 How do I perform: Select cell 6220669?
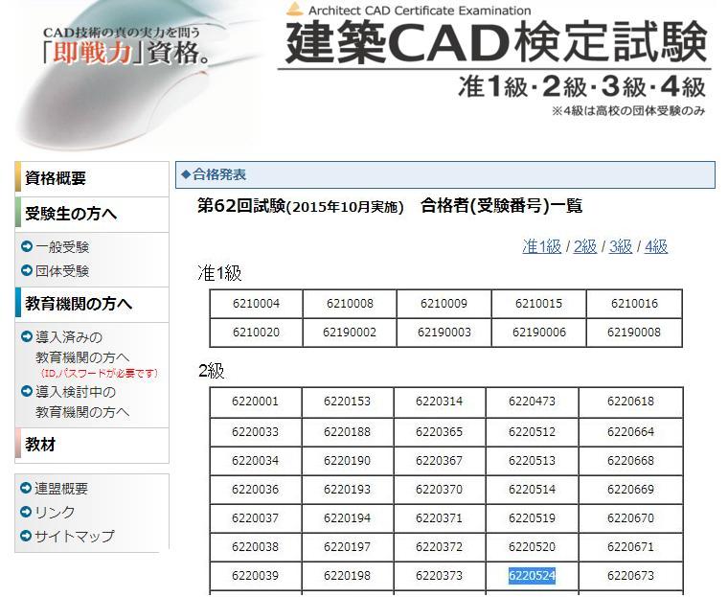point(630,490)
